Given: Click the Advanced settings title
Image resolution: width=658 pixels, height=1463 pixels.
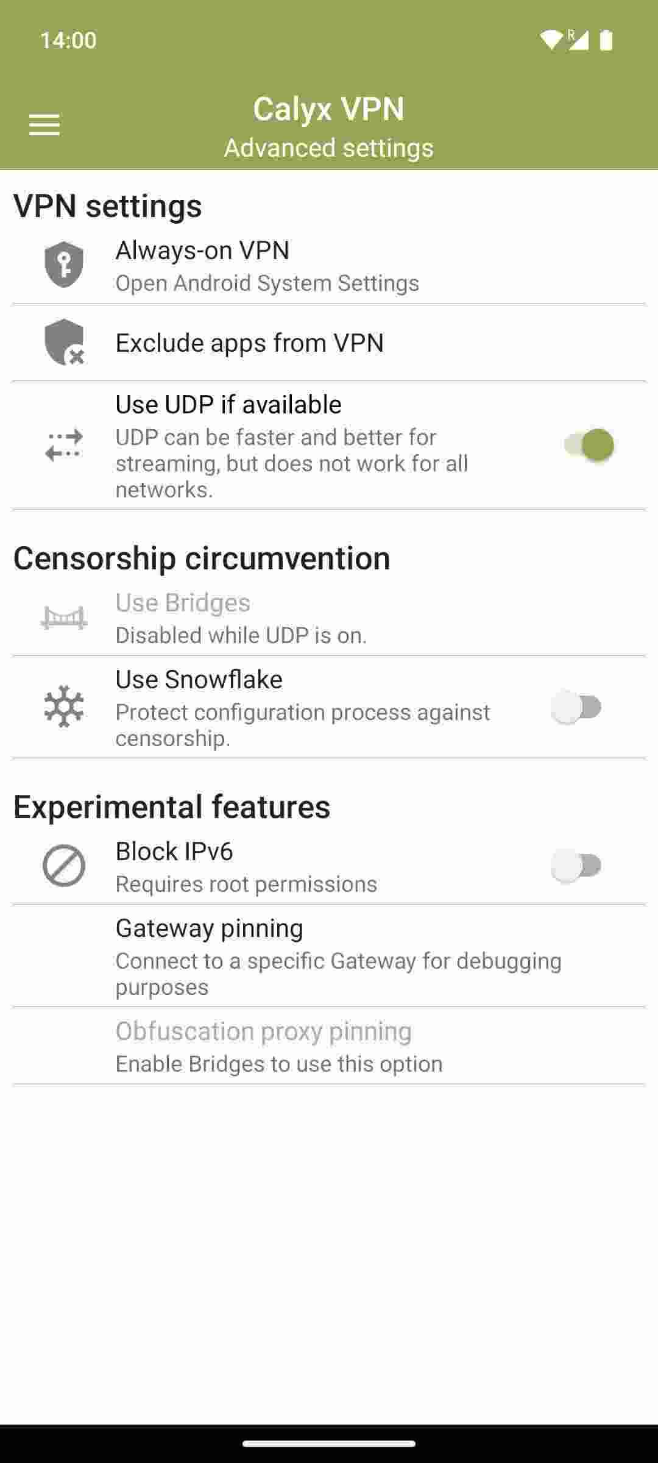Looking at the screenshot, I should (x=329, y=148).
